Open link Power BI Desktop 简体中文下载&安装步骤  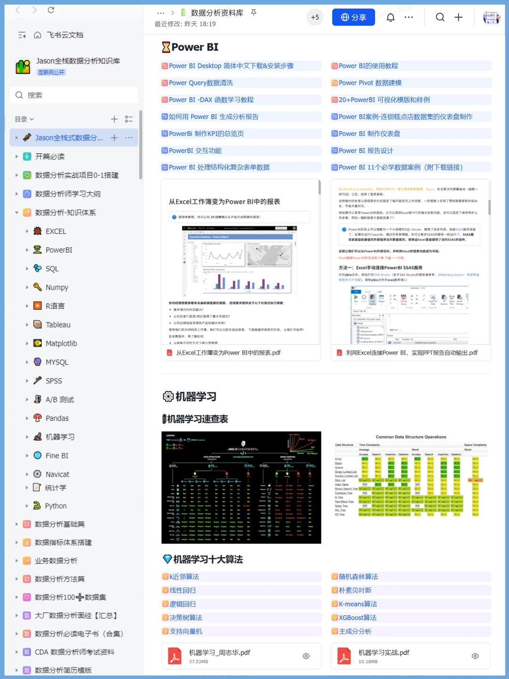pyautogui.click(x=231, y=66)
